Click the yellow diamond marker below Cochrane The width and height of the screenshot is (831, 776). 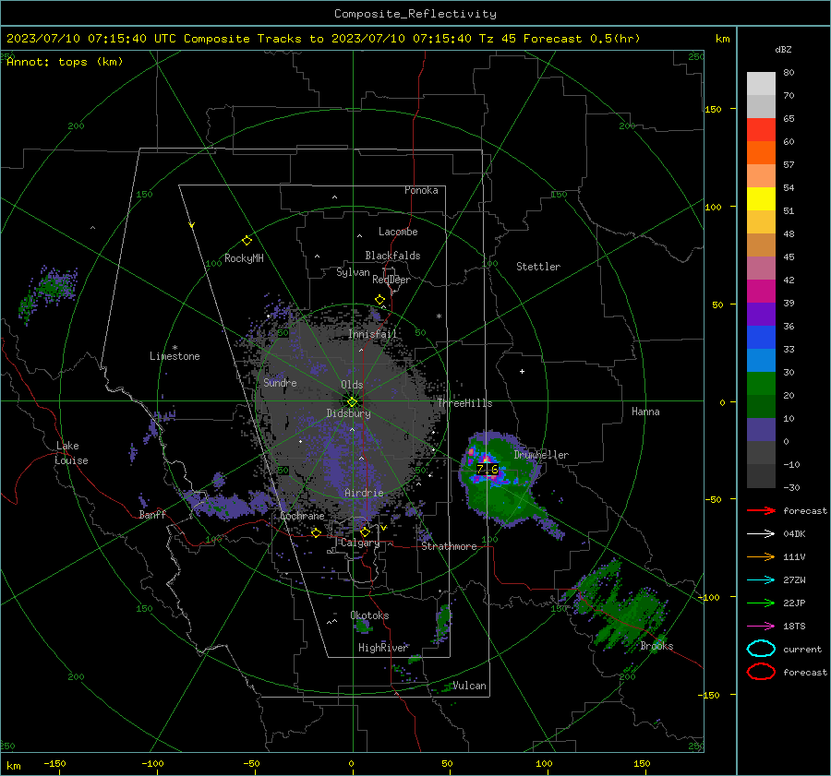[316, 532]
